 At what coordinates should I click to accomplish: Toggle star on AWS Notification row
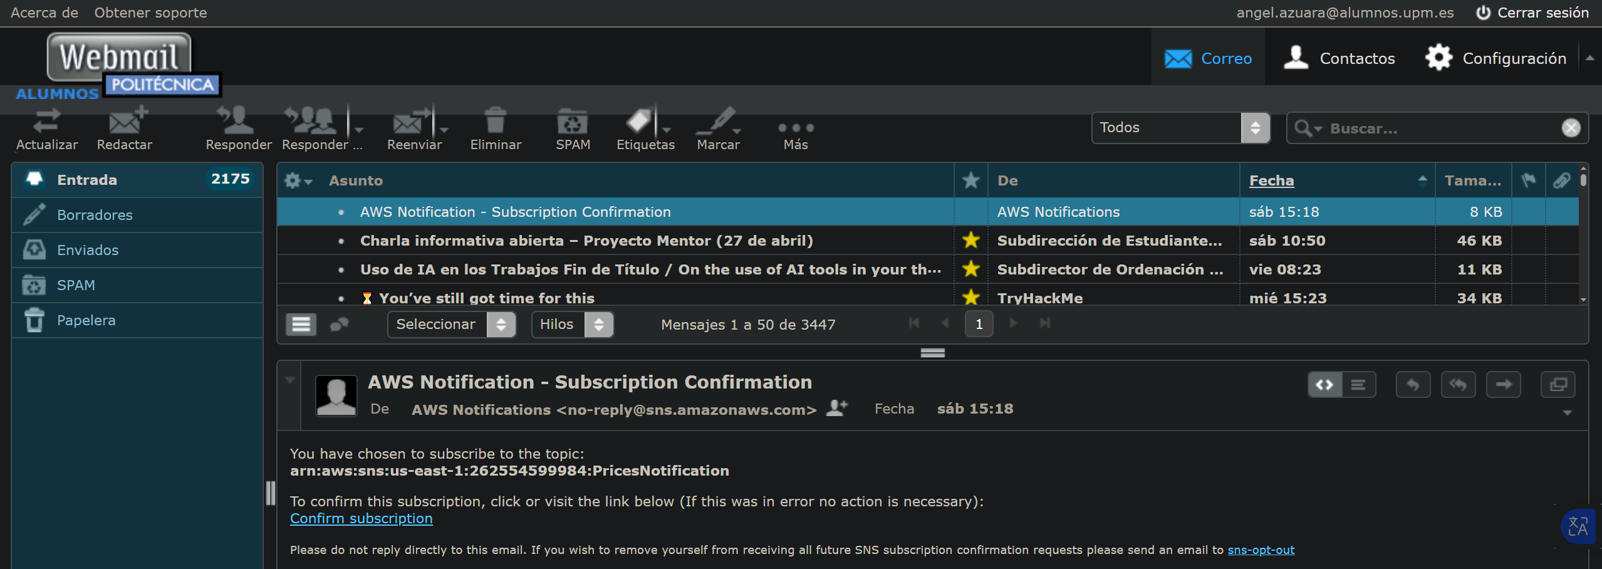pyautogui.click(x=970, y=212)
